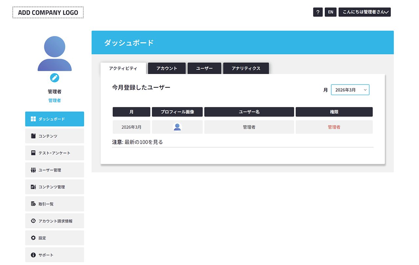Screen dimensions: 419x265
Task: Open the help "?" icon in the header
Action: pos(318,12)
